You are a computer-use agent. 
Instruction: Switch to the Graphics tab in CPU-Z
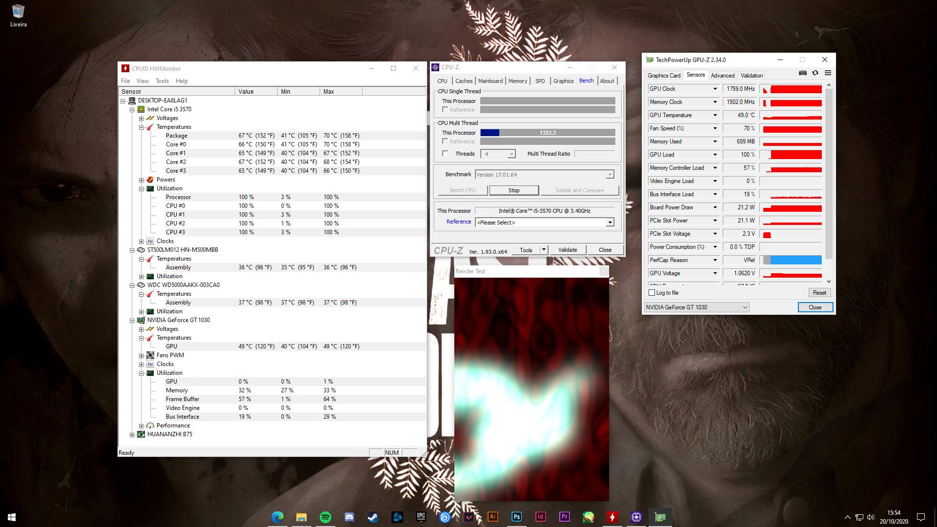pyautogui.click(x=563, y=81)
